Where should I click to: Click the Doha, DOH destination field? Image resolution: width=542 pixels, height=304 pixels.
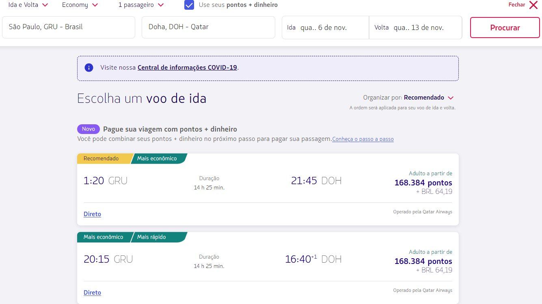coord(208,27)
